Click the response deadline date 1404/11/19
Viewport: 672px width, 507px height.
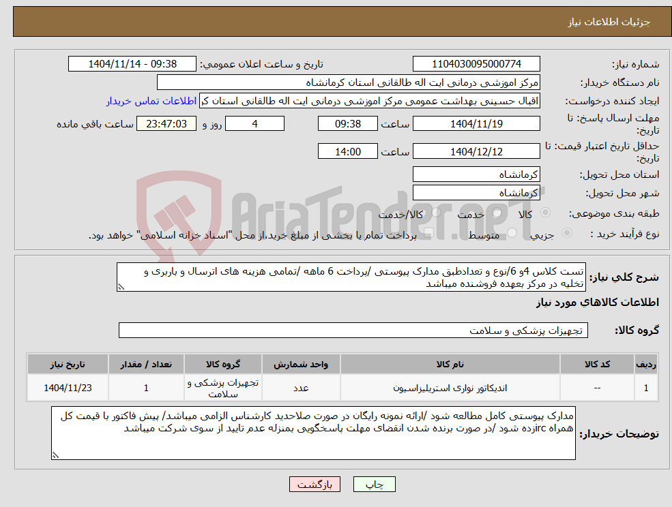tap(476, 124)
